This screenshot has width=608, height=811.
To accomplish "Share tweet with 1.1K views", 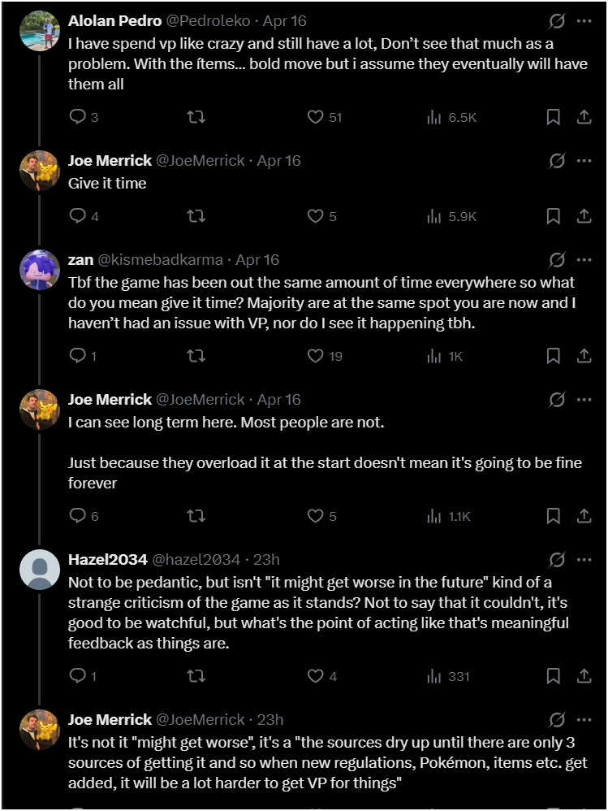I will tap(584, 515).
